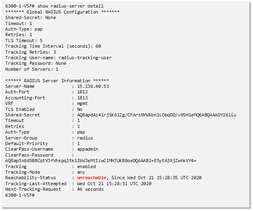Click the Tracking enabled value

[86, 166]
